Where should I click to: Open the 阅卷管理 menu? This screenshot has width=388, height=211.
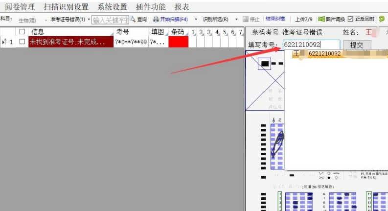click(x=20, y=7)
